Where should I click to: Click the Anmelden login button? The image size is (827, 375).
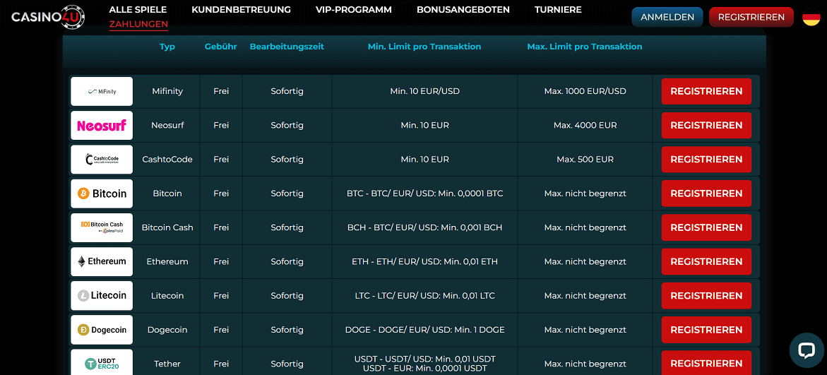[667, 17]
